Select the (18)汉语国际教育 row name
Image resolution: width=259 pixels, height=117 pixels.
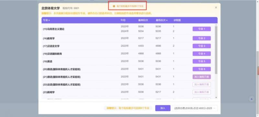coord(52,54)
